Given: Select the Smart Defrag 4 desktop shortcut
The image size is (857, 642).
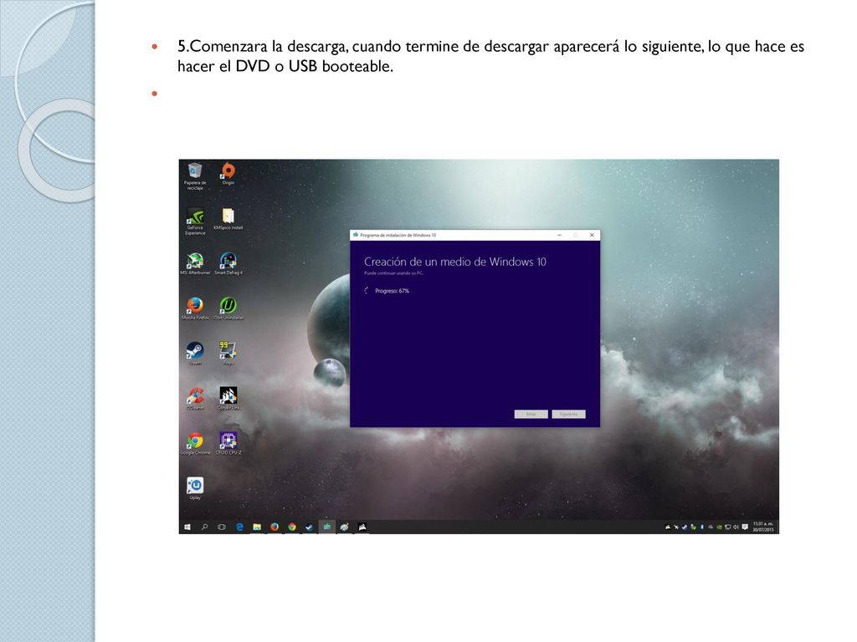Looking at the screenshot, I should pos(228,263).
